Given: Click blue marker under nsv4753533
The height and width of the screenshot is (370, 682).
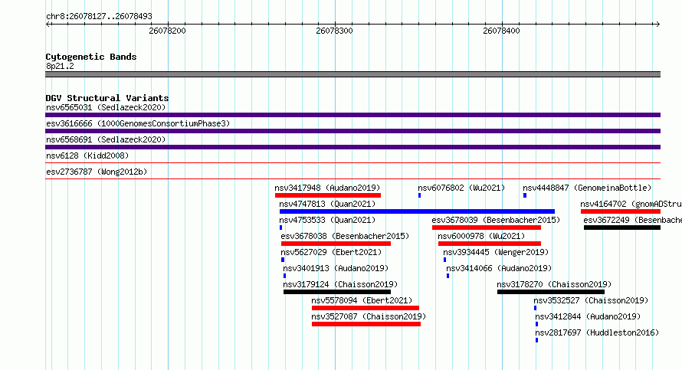Looking at the screenshot, I should click(x=281, y=228).
